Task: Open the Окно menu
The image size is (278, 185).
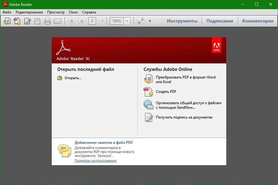Action: pos(73,12)
